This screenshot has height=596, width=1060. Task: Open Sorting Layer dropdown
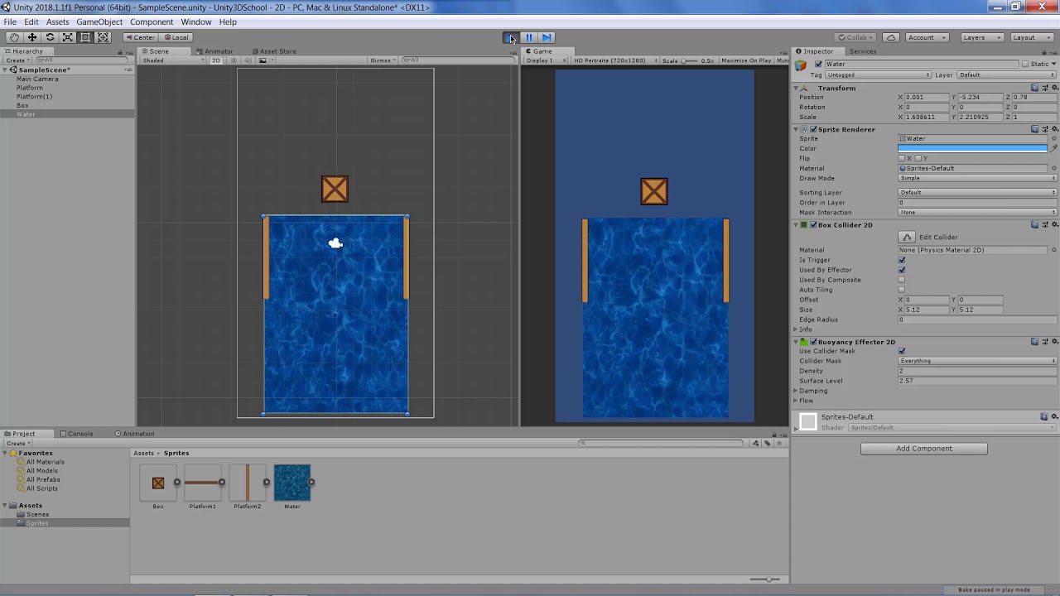click(977, 192)
